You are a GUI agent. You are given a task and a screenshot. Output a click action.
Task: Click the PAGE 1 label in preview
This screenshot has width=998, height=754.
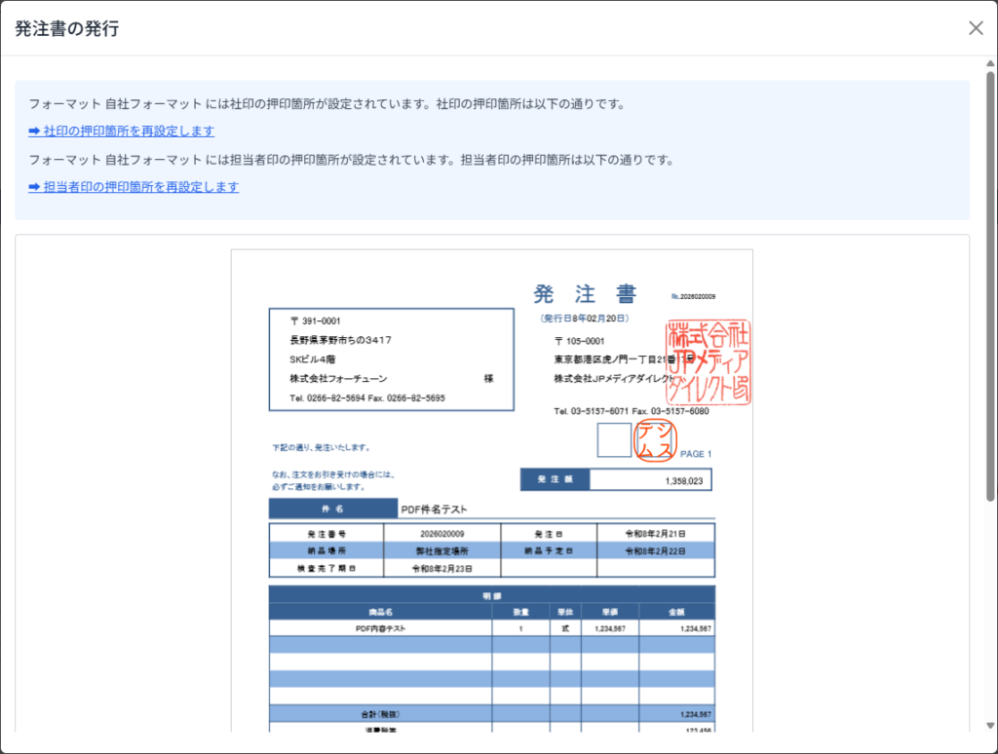[696, 454]
